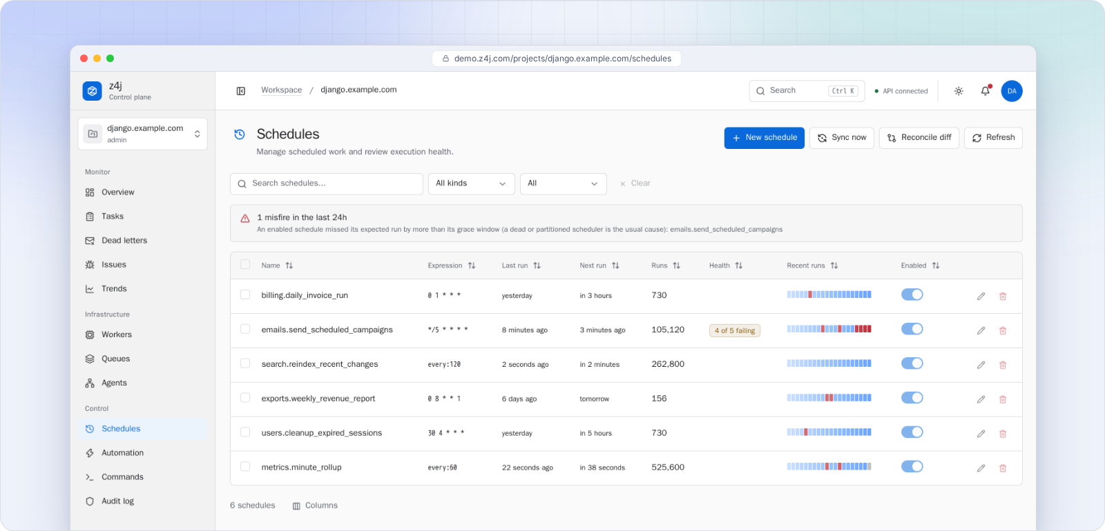
Task: Open the DA user avatar
Action: [1012, 91]
